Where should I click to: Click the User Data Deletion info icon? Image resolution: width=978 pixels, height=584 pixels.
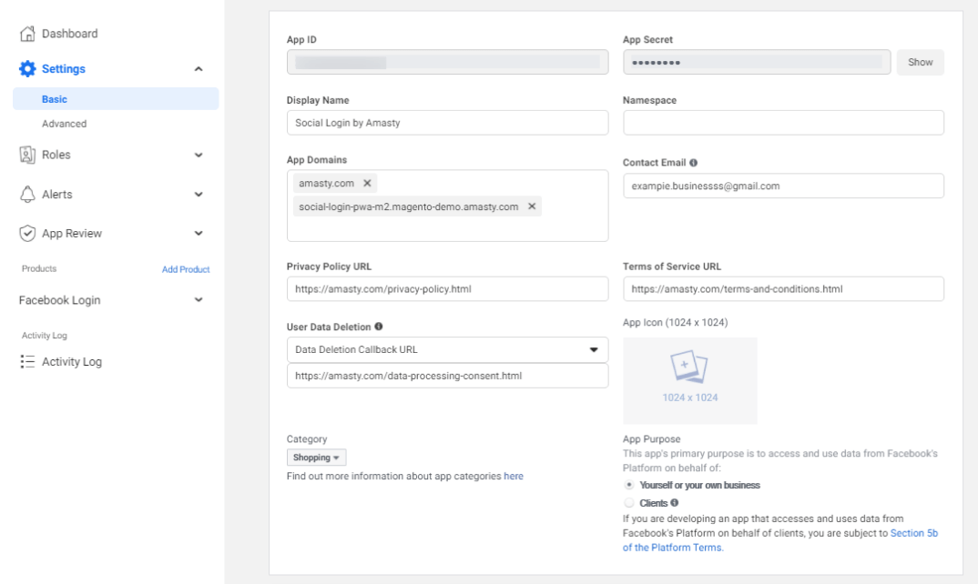click(x=379, y=327)
